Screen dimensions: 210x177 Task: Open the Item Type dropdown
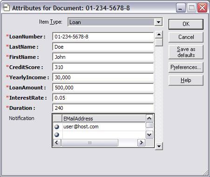coord(158,22)
